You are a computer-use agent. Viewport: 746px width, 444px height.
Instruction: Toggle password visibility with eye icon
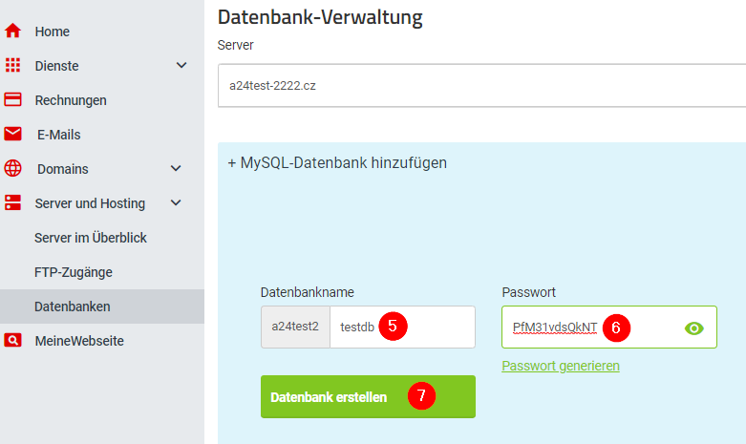coord(694,328)
